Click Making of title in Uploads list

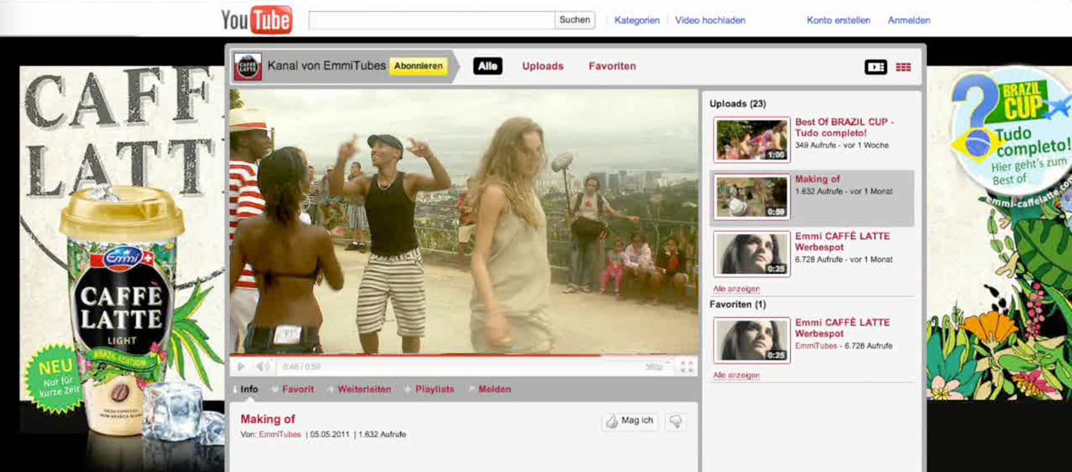817,179
